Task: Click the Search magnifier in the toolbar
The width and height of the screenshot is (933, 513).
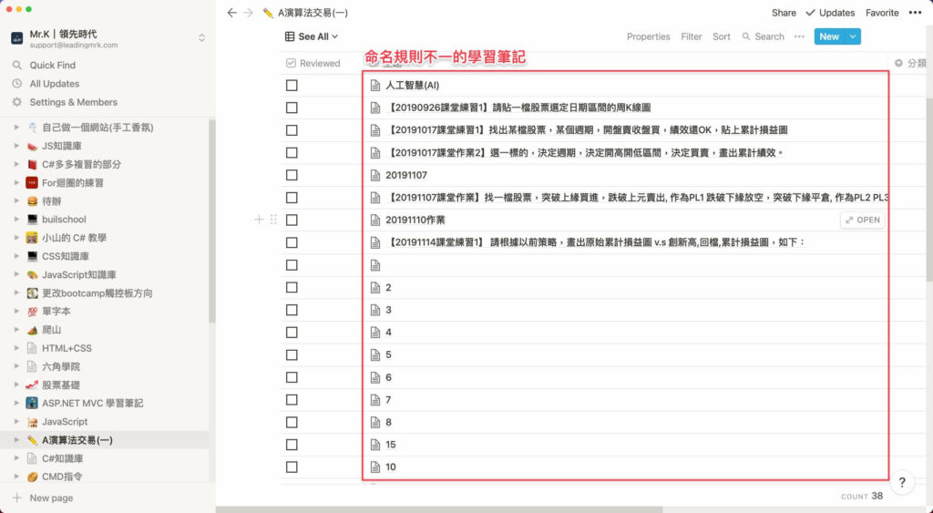Action: pyautogui.click(x=746, y=36)
